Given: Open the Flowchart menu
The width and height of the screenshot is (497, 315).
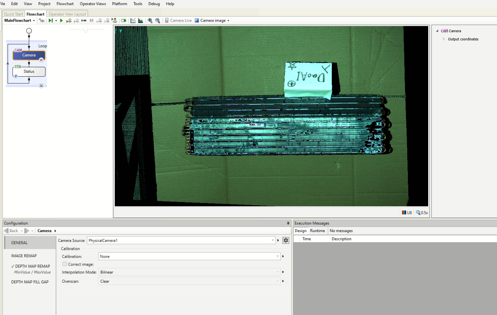Looking at the screenshot, I should coord(65,4).
